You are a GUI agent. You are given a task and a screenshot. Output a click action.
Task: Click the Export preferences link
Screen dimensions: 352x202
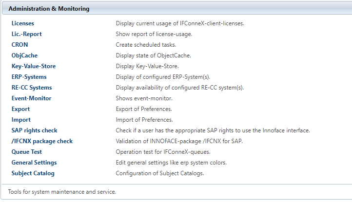click(20, 109)
